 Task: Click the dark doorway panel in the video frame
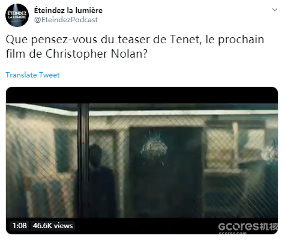click(x=166, y=172)
